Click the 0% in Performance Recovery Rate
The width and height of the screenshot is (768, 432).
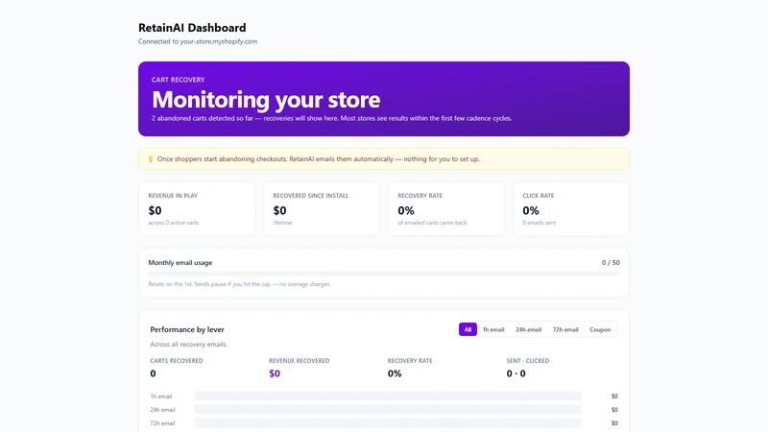pos(395,373)
